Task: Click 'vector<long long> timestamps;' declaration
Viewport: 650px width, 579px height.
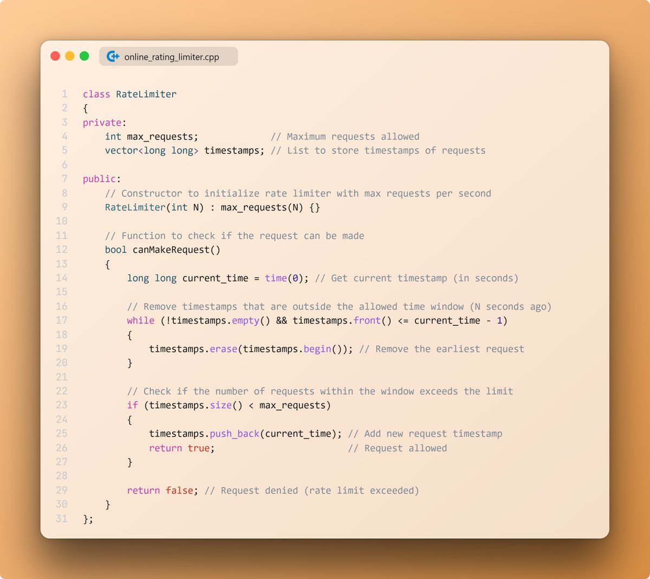Action: pyautogui.click(x=185, y=151)
